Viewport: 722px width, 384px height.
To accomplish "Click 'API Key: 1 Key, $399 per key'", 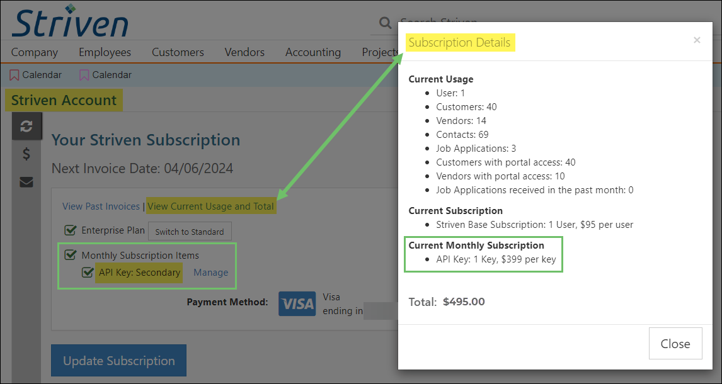I will tap(496, 259).
